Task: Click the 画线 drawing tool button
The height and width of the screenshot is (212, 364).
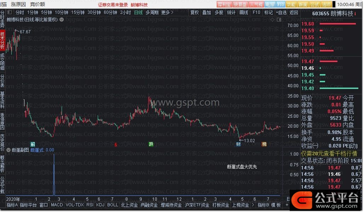Action: click(244, 12)
